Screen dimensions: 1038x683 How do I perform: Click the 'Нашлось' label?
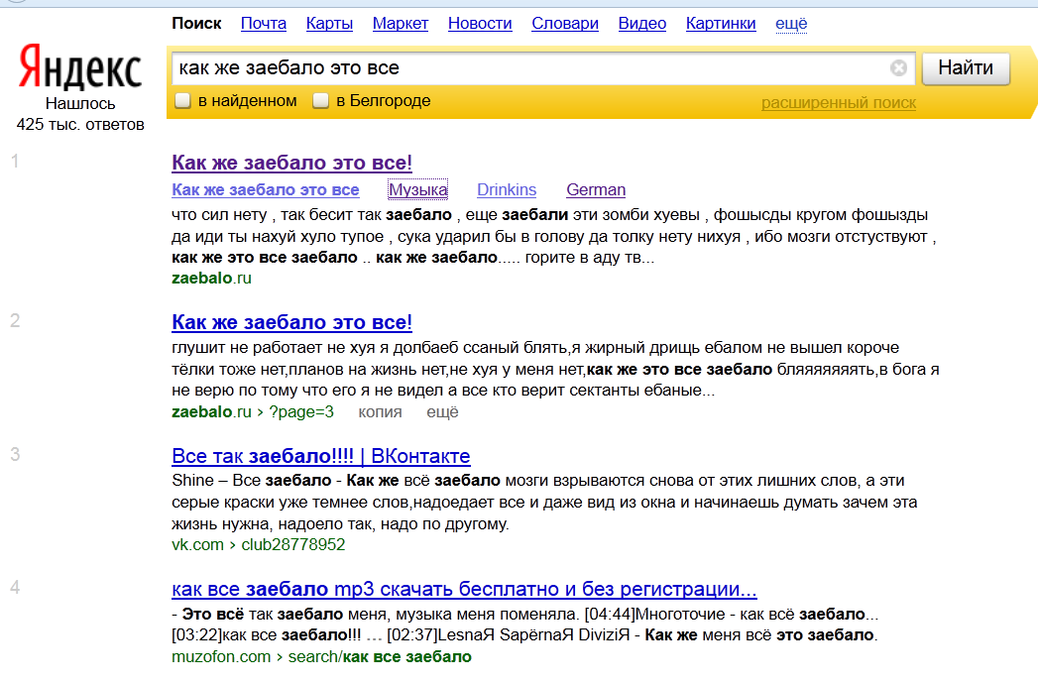80,104
